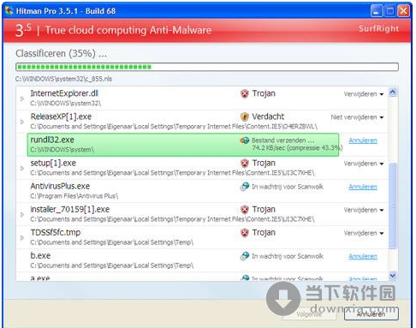Select the ReleaseXP[1].exe file name
This screenshot has width=416, height=328.
point(61,116)
